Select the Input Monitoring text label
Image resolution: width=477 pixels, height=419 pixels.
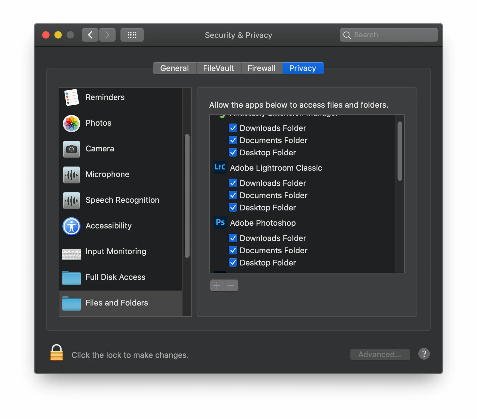click(x=116, y=251)
